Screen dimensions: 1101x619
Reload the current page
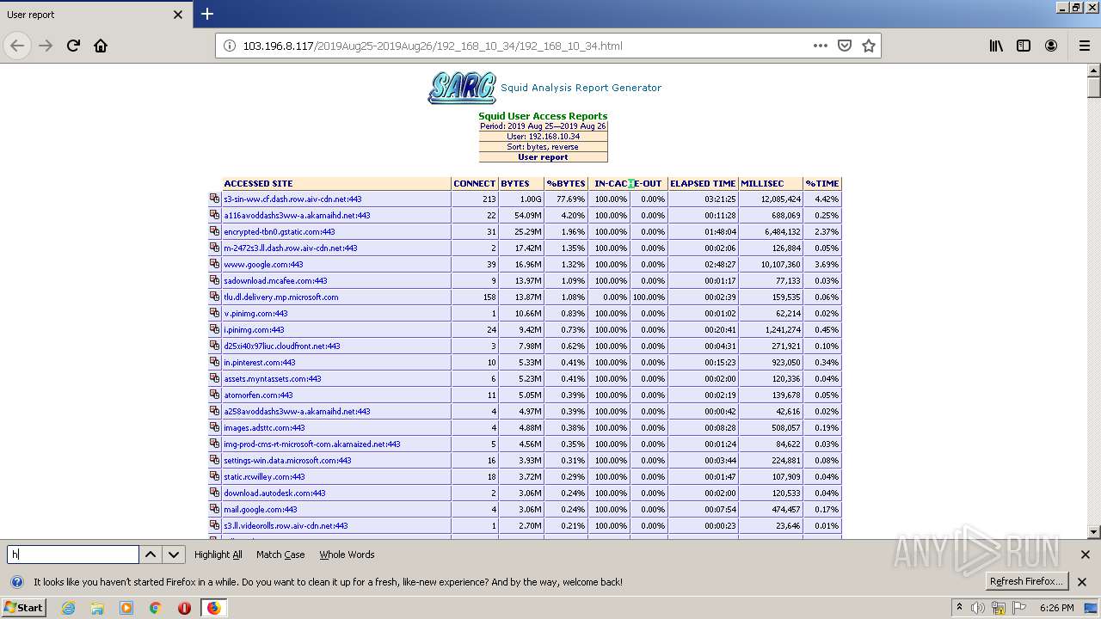coord(73,46)
